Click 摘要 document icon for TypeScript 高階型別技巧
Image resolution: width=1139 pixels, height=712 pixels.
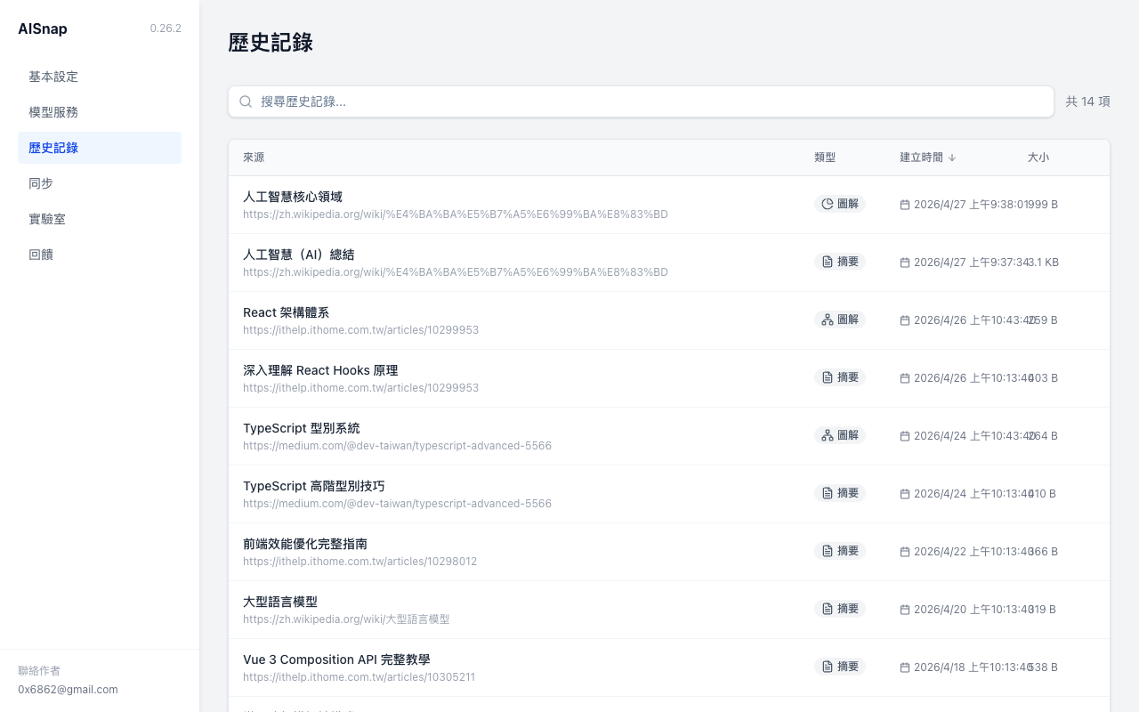tap(827, 493)
